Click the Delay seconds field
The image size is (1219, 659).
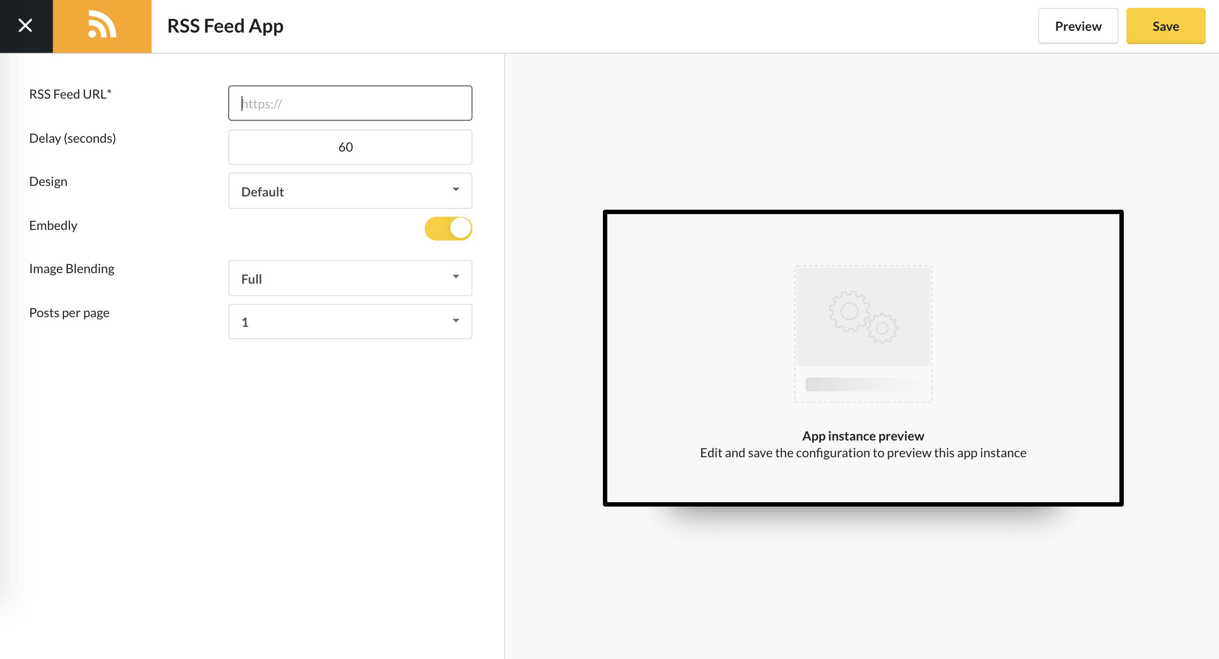350,147
